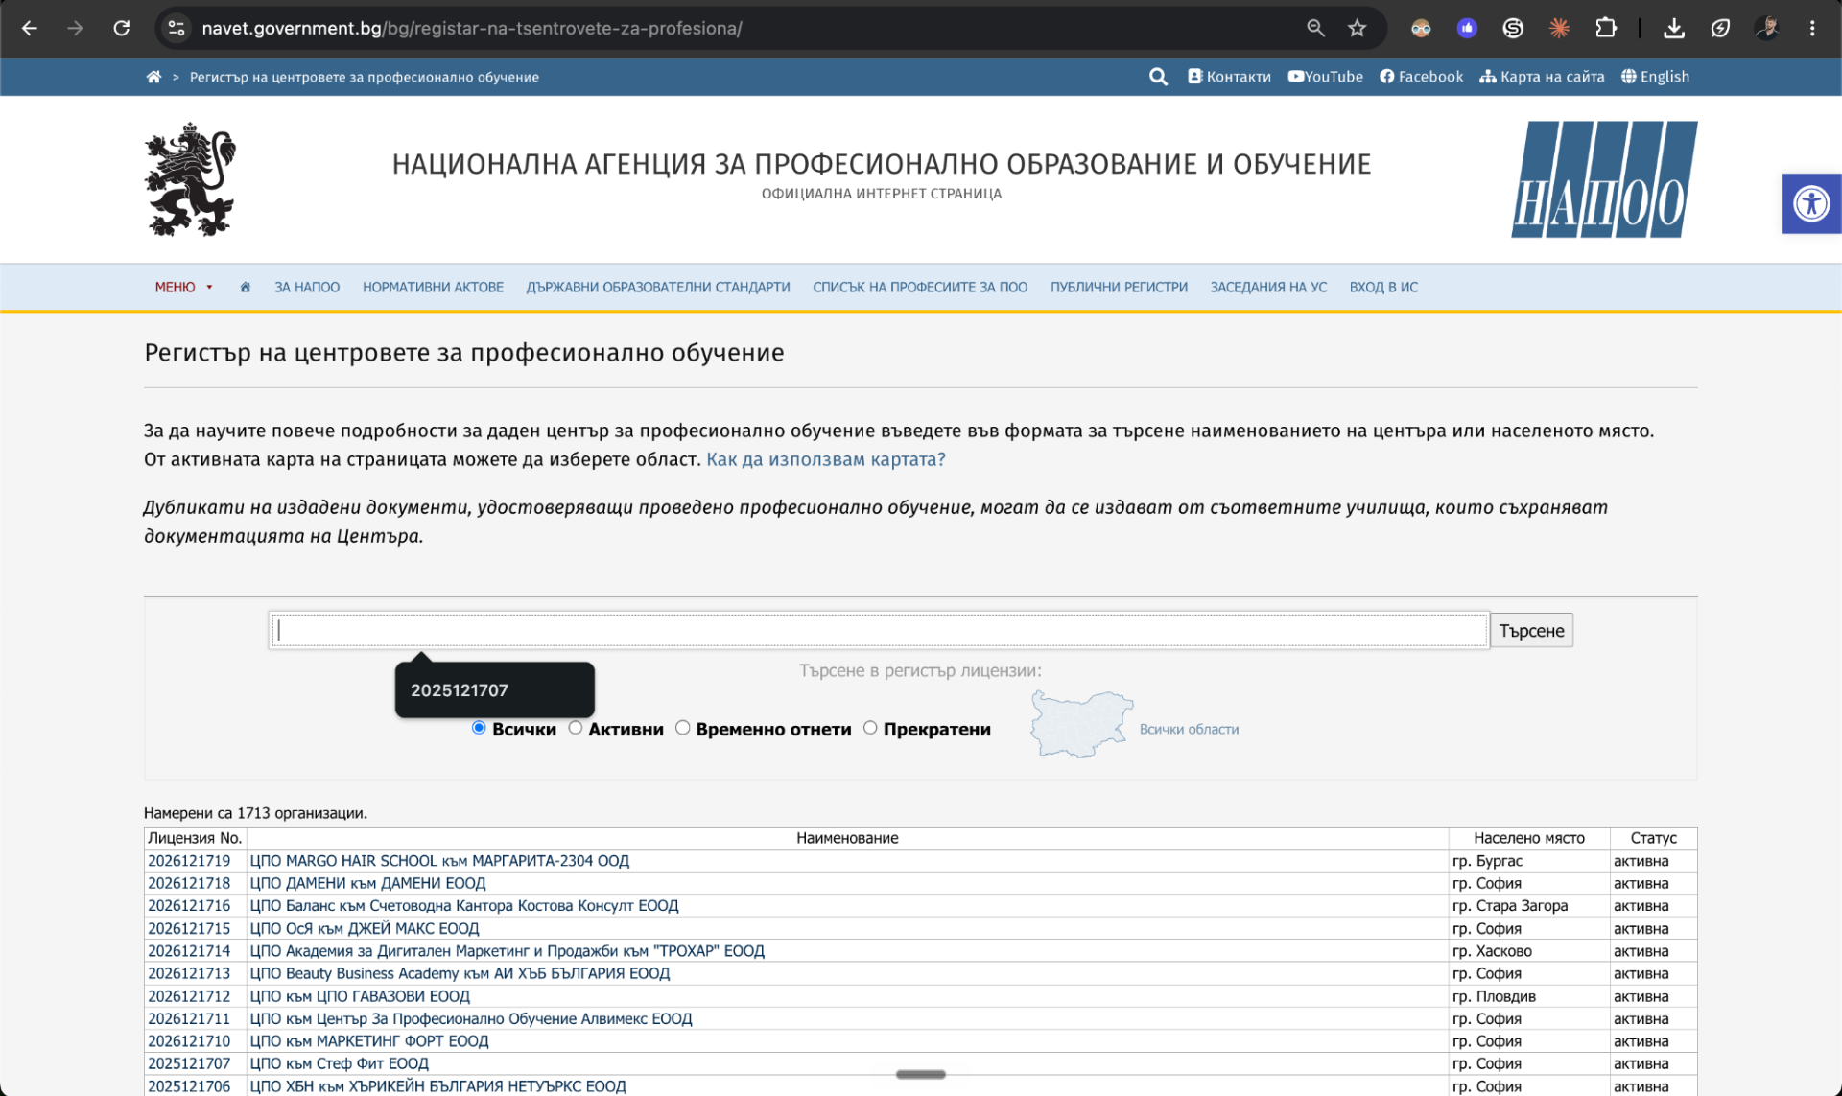This screenshot has width=1842, height=1096.
Task: Open ДЪРЖАВНИ ОБРАЗОВАТЕЛНИ СТАНДАРТИ menu item
Action: tap(658, 287)
